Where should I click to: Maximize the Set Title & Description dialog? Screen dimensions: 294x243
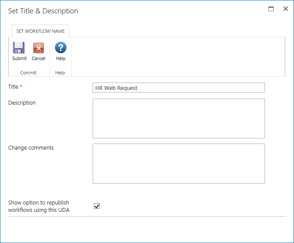[271, 9]
